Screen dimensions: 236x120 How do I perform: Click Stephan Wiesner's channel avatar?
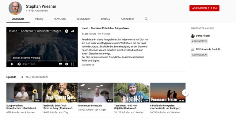15,8
